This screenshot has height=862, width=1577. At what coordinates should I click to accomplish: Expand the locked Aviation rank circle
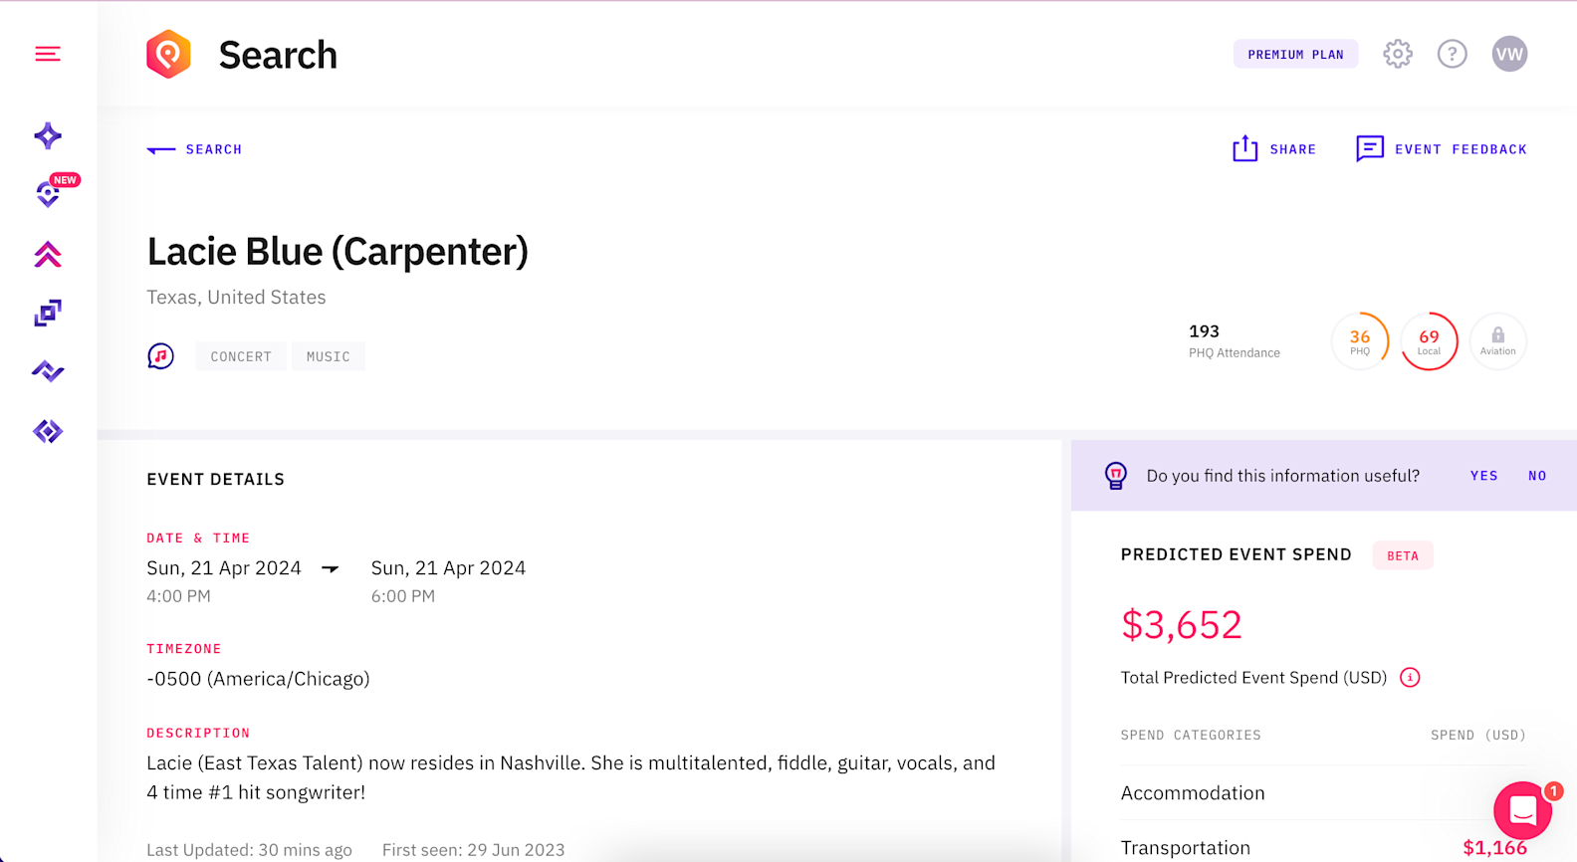click(1497, 341)
